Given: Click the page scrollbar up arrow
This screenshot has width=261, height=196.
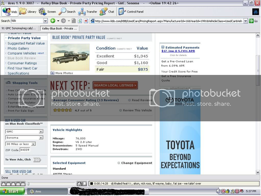Looking at the screenshot, I should (258, 35).
